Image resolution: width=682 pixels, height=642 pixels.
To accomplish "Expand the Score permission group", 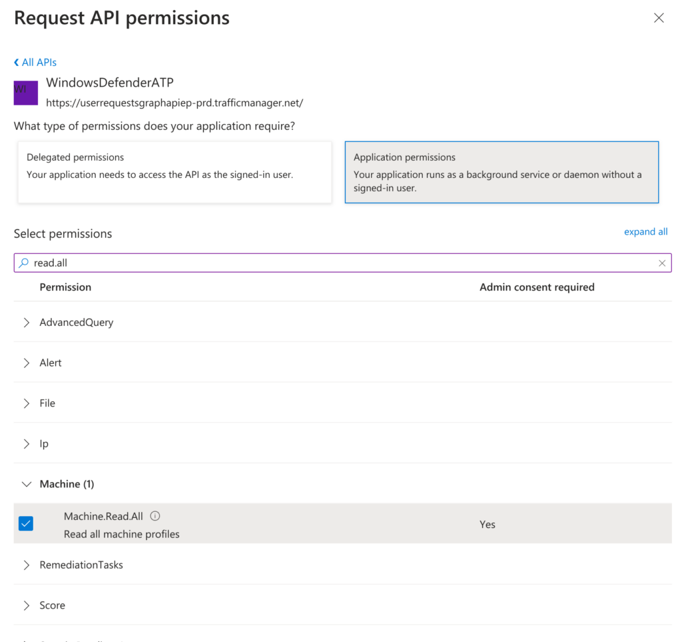I will [27, 605].
